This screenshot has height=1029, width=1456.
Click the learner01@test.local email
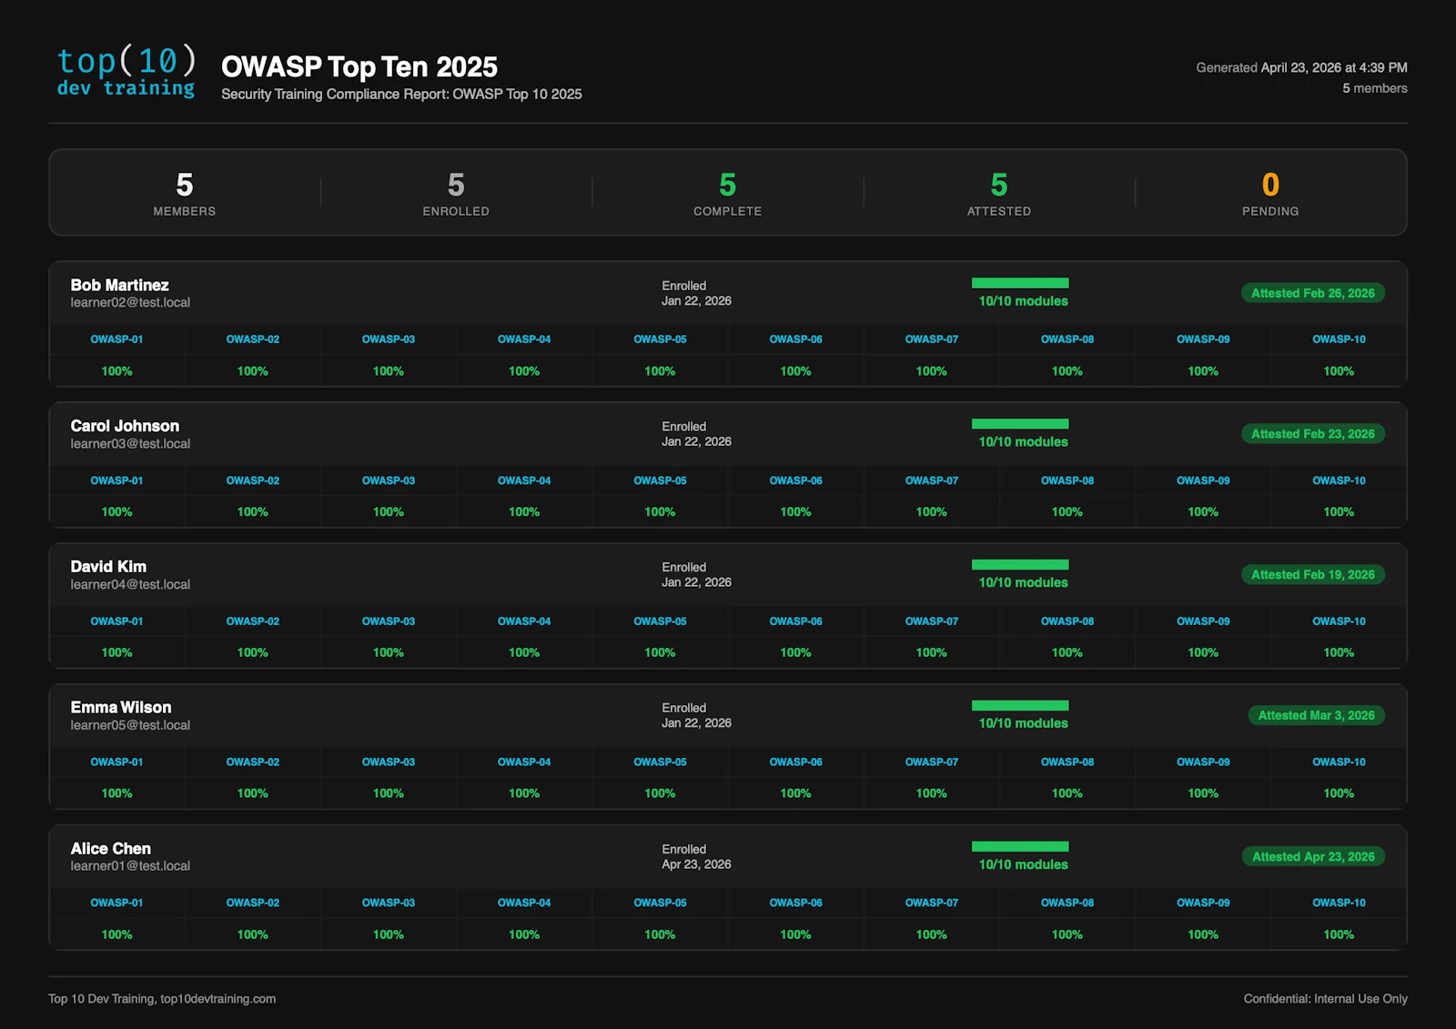coord(130,866)
